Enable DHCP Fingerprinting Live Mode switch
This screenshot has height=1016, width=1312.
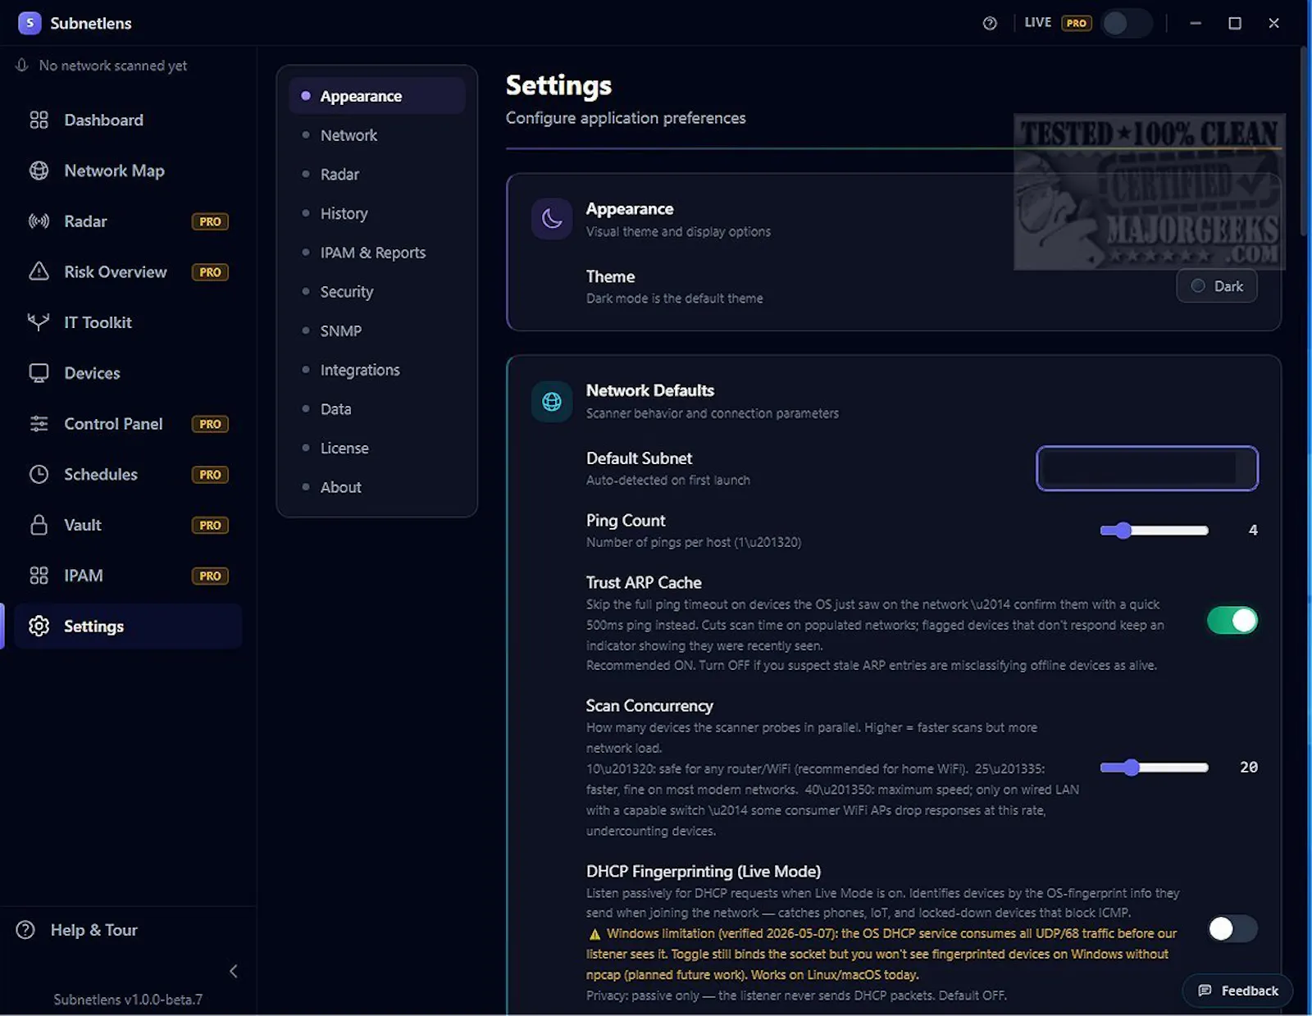point(1232,928)
